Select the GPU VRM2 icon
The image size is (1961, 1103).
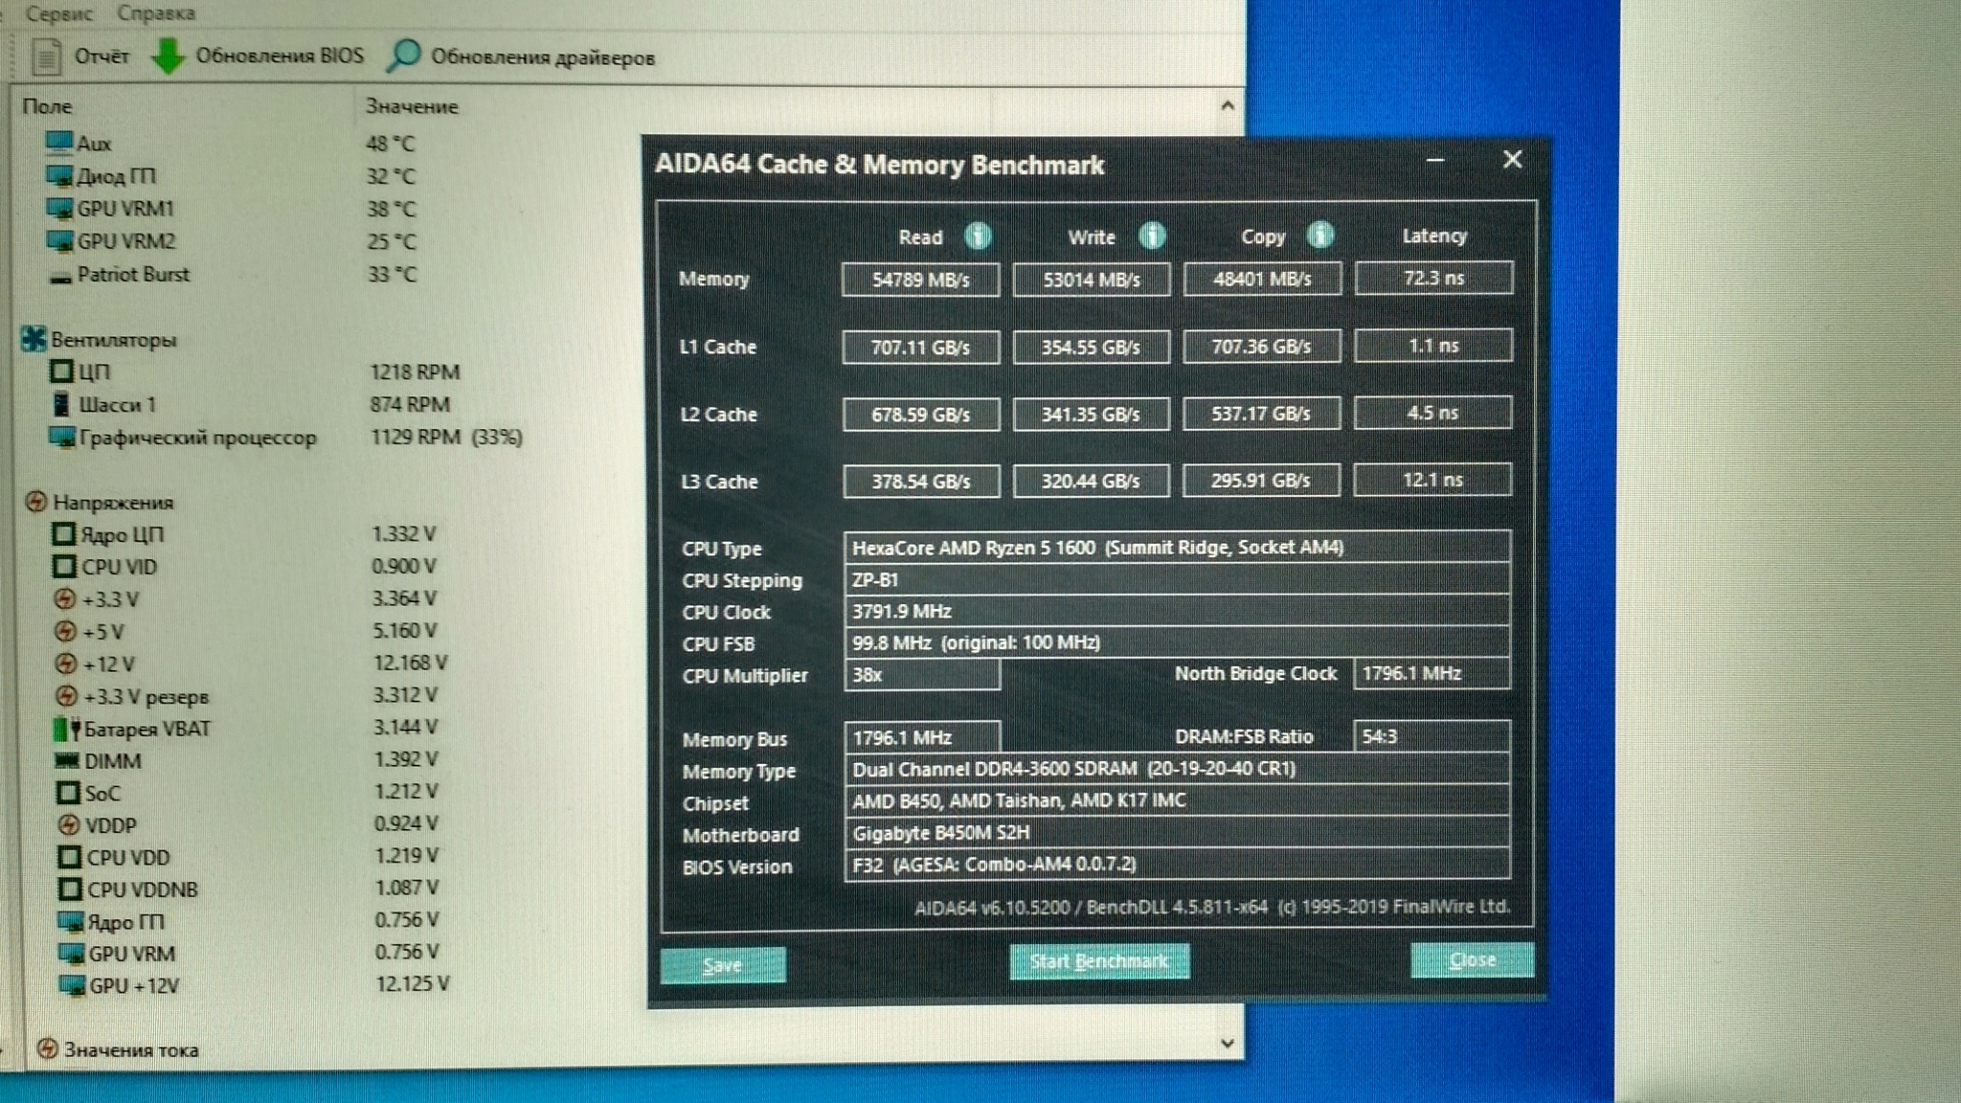pos(59,241)
